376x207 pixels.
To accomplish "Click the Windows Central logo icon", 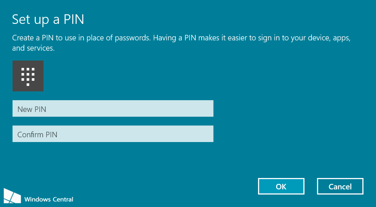I will [12, 196].
